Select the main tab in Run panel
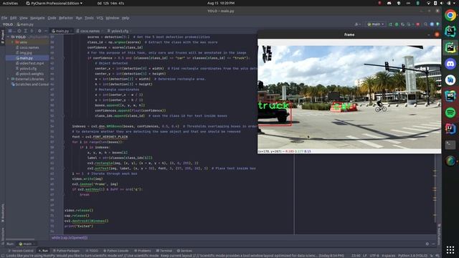459x258 pixels. tap(27, 244)
